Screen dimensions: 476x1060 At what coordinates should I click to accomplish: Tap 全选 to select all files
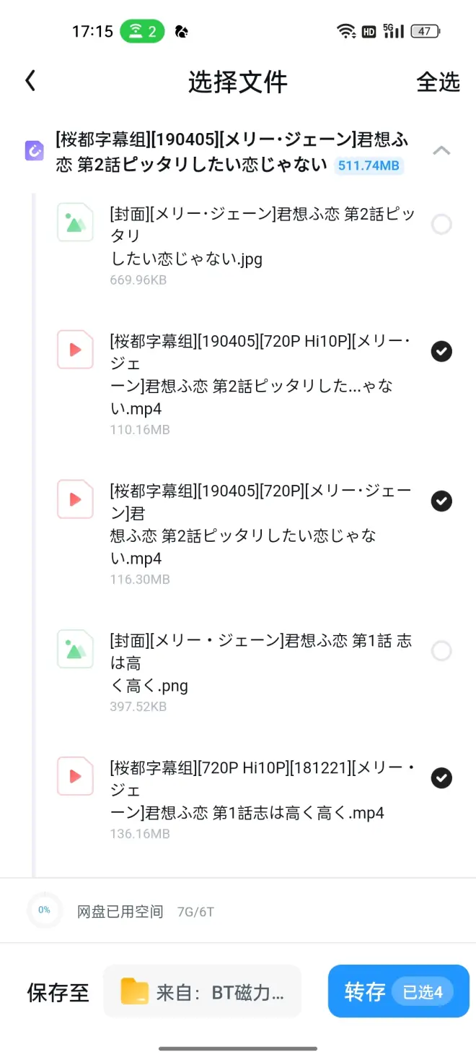click(x=438, y=82)
